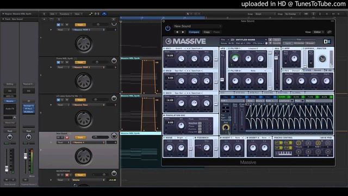
Task: Click the Massive logo circle icon
Action: coord(169,41)
